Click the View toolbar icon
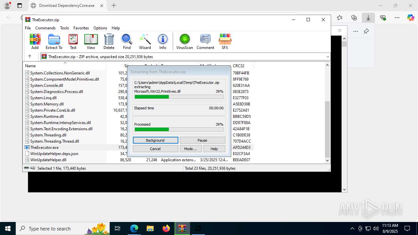The width and height of the screenshot is (418, 235). (x=91, y=41)
